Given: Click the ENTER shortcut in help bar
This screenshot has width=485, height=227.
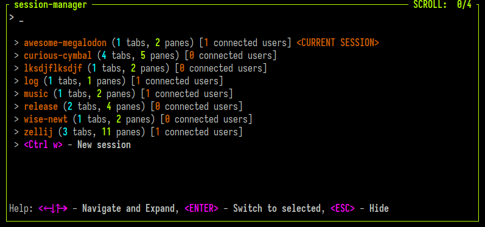Looking at the screenshot, I should click(x=201, y=209).
